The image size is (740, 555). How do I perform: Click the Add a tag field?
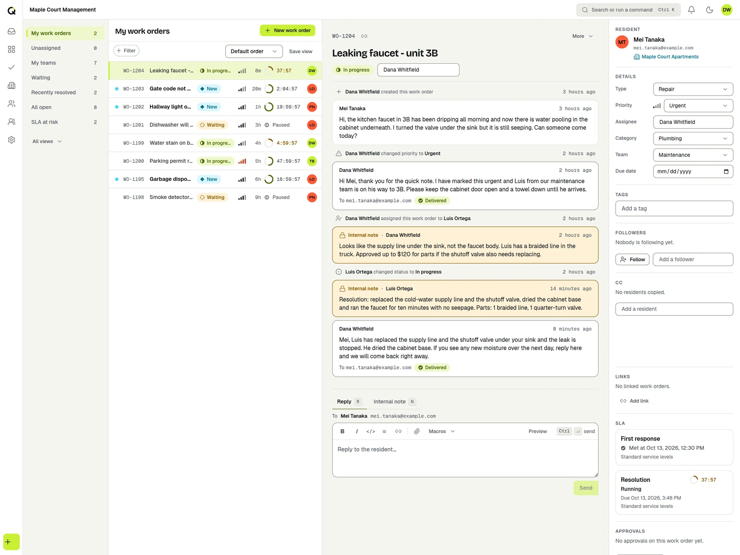674,209
